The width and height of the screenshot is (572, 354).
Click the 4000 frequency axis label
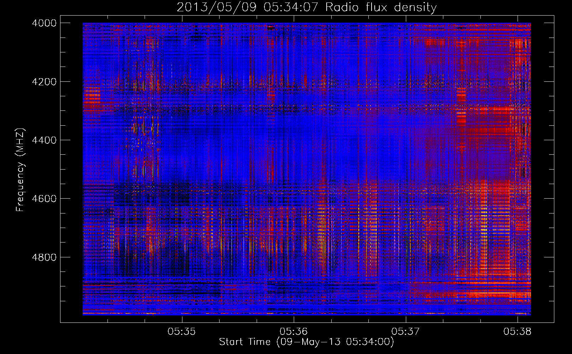[44, 23]
